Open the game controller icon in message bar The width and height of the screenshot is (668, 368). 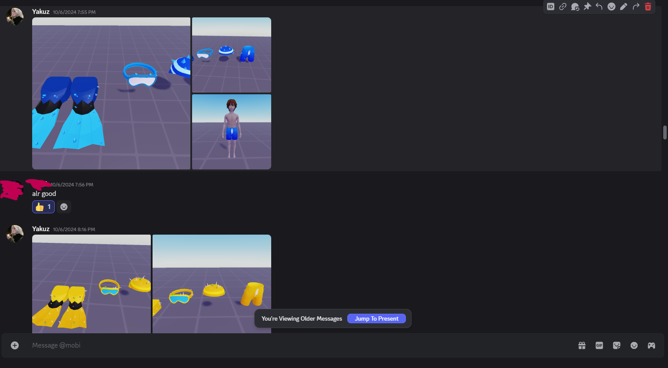651,345
